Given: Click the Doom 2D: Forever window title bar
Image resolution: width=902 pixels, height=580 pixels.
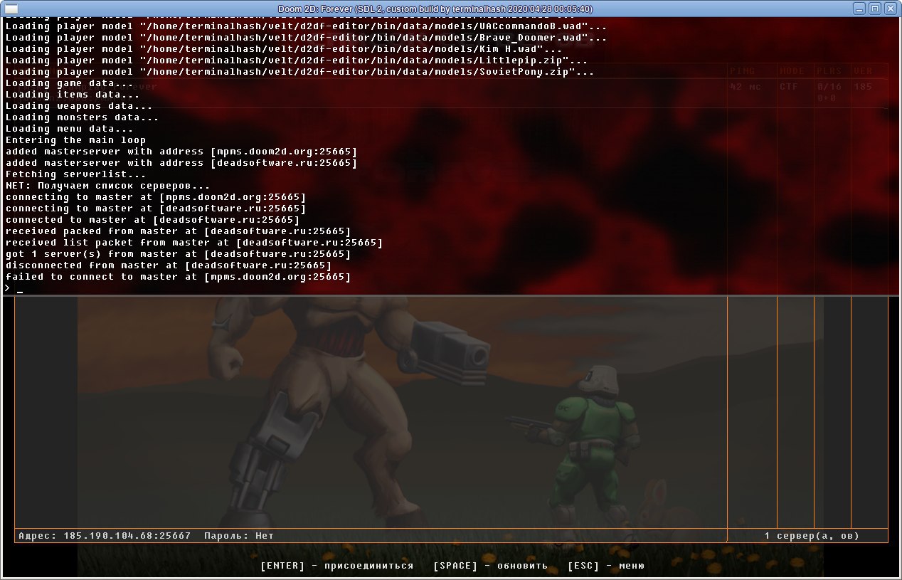Looking at the screenshot, I should point(435,9).
